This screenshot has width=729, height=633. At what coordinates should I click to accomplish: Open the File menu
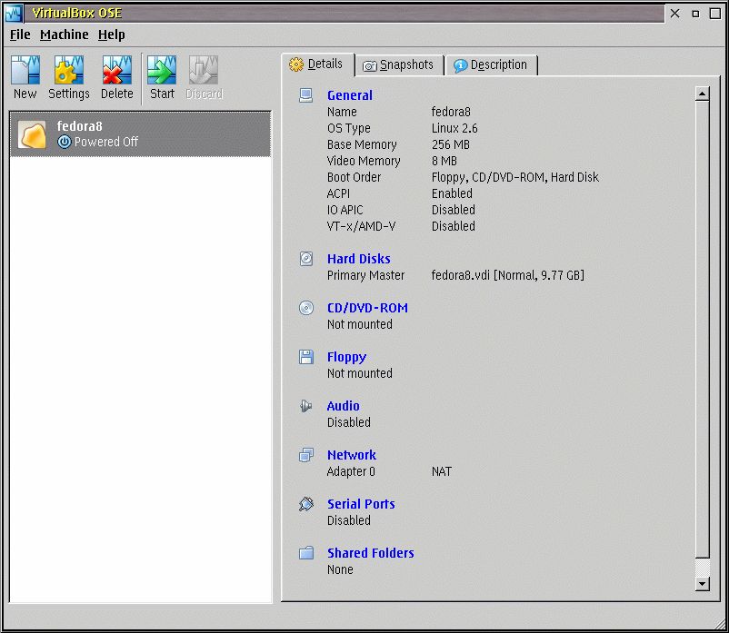[x=20, y=35]
